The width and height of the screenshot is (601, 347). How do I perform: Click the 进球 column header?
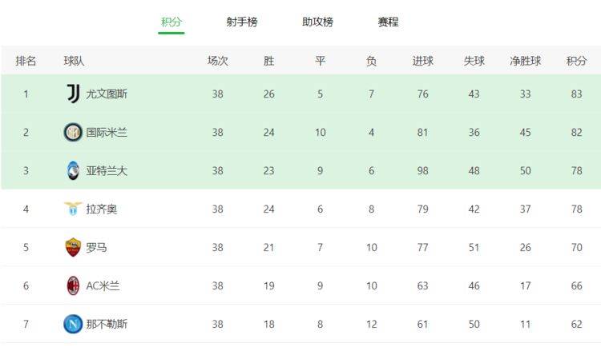pos(423,61)
